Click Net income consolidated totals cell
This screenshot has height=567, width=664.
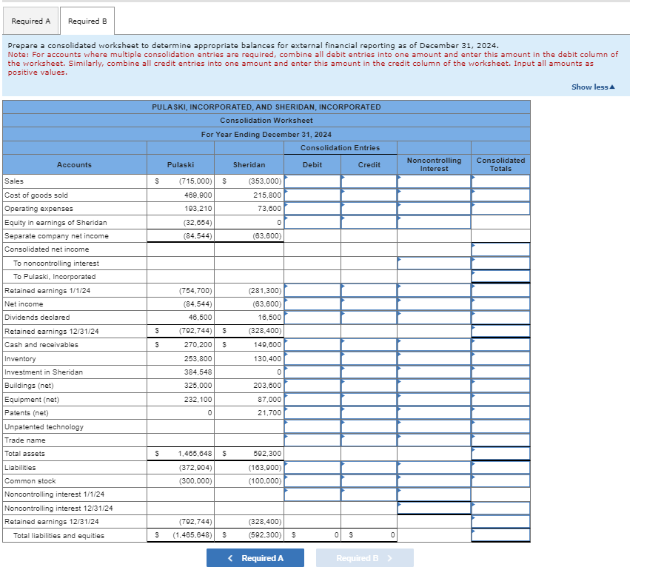(500, 304)
